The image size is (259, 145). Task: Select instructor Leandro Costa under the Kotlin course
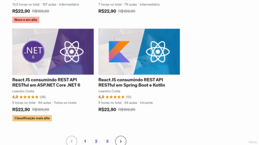point(109,91)
